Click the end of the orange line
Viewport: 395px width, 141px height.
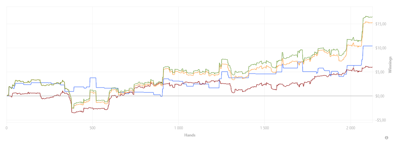372,23
